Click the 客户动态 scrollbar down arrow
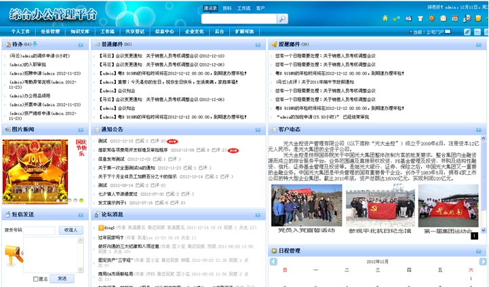Image resolution: width=489 pixels, height=287 pixels. point(484,231)
